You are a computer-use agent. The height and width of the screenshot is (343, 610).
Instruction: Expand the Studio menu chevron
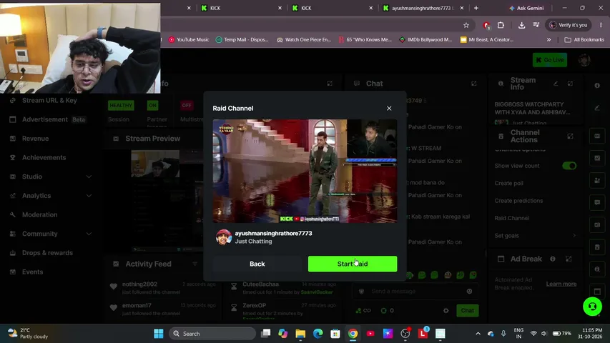tap(89, 177)
